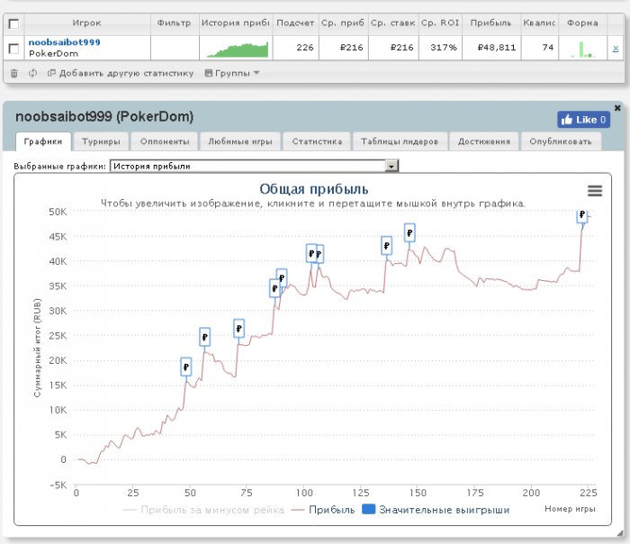630x544 pixels.
Task: Click the ruble marker near 25K at game 57
Action: coord(205,337)
